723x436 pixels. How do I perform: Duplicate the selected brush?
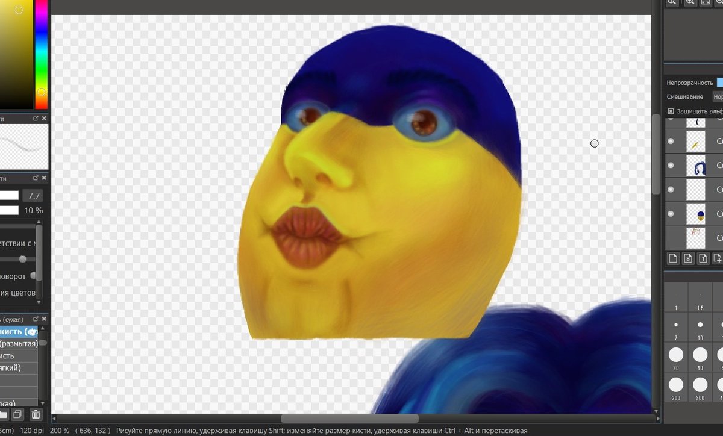(18, 414)
